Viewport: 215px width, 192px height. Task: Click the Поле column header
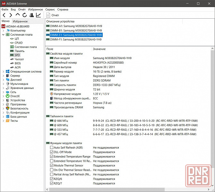pos(50,49)
